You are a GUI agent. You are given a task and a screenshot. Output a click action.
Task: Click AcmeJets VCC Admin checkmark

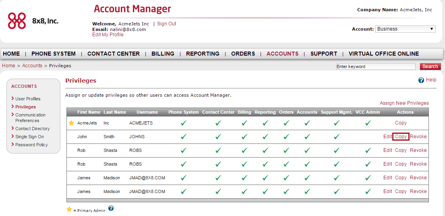(x=368, y=123)
